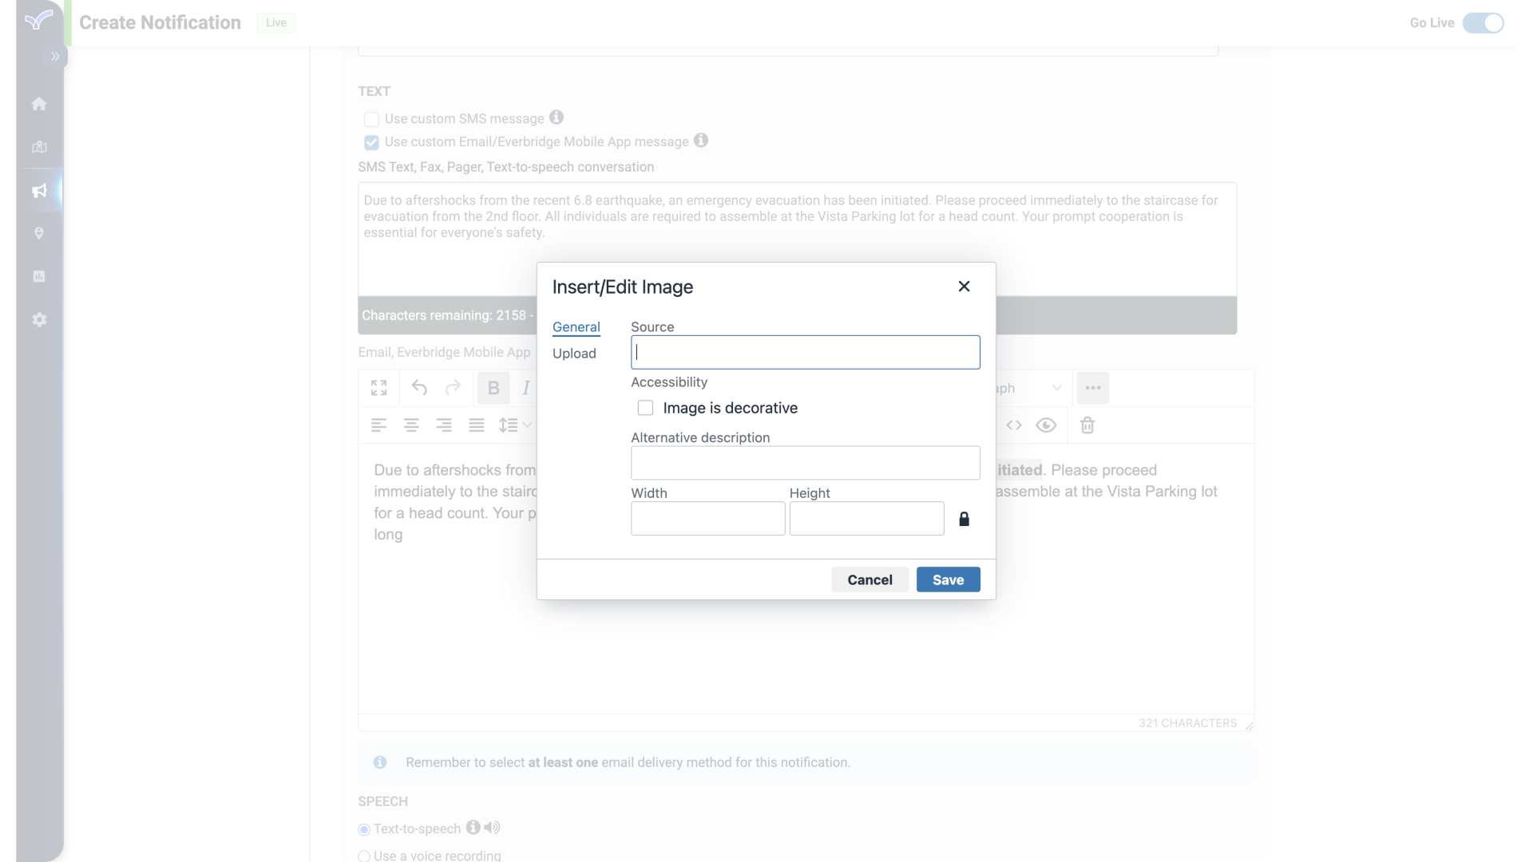Click Save button to confirm image
Image resolution: width=1533 pixels, height=862 pixels.
pos(948,580)
